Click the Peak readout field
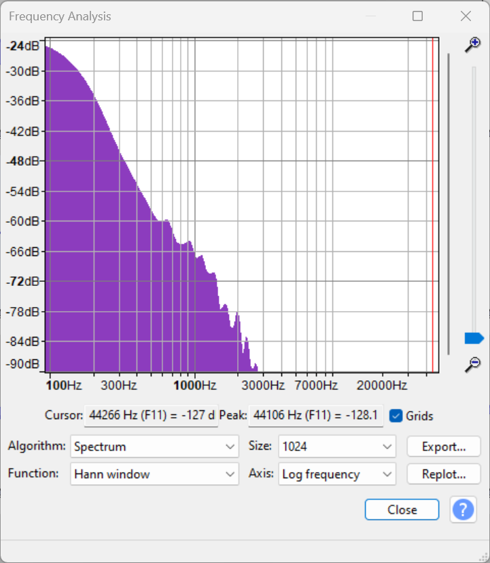Screen dimensions: 490x563 click(x=316, y=416)
